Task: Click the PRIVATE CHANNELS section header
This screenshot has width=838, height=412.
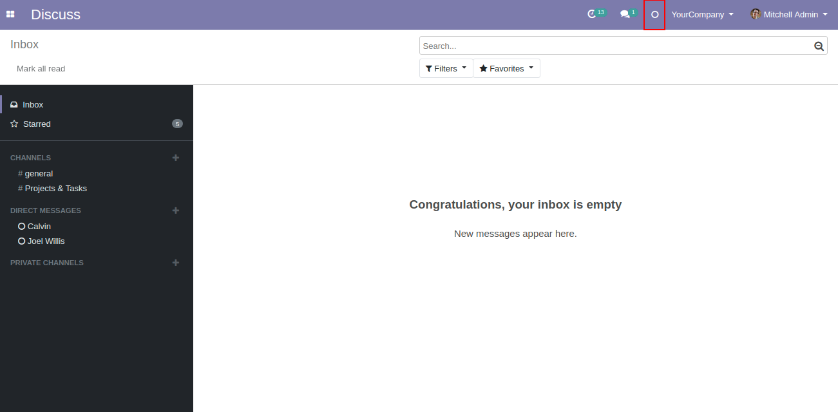Action: click(47, 263)
